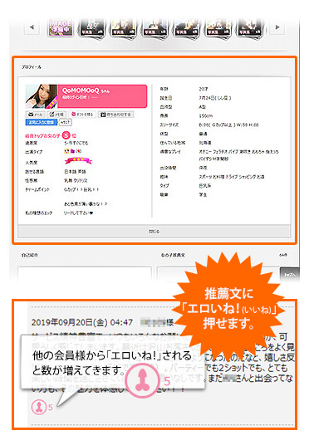The image size is (309, 445).
Task: Open the photo thumbnail right after IMAGE 準備中
Action: tap(91, 28)
